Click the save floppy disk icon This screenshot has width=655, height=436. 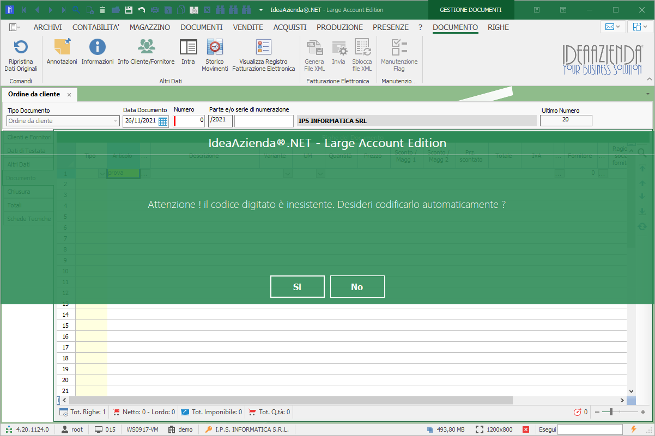pos(129,10)
